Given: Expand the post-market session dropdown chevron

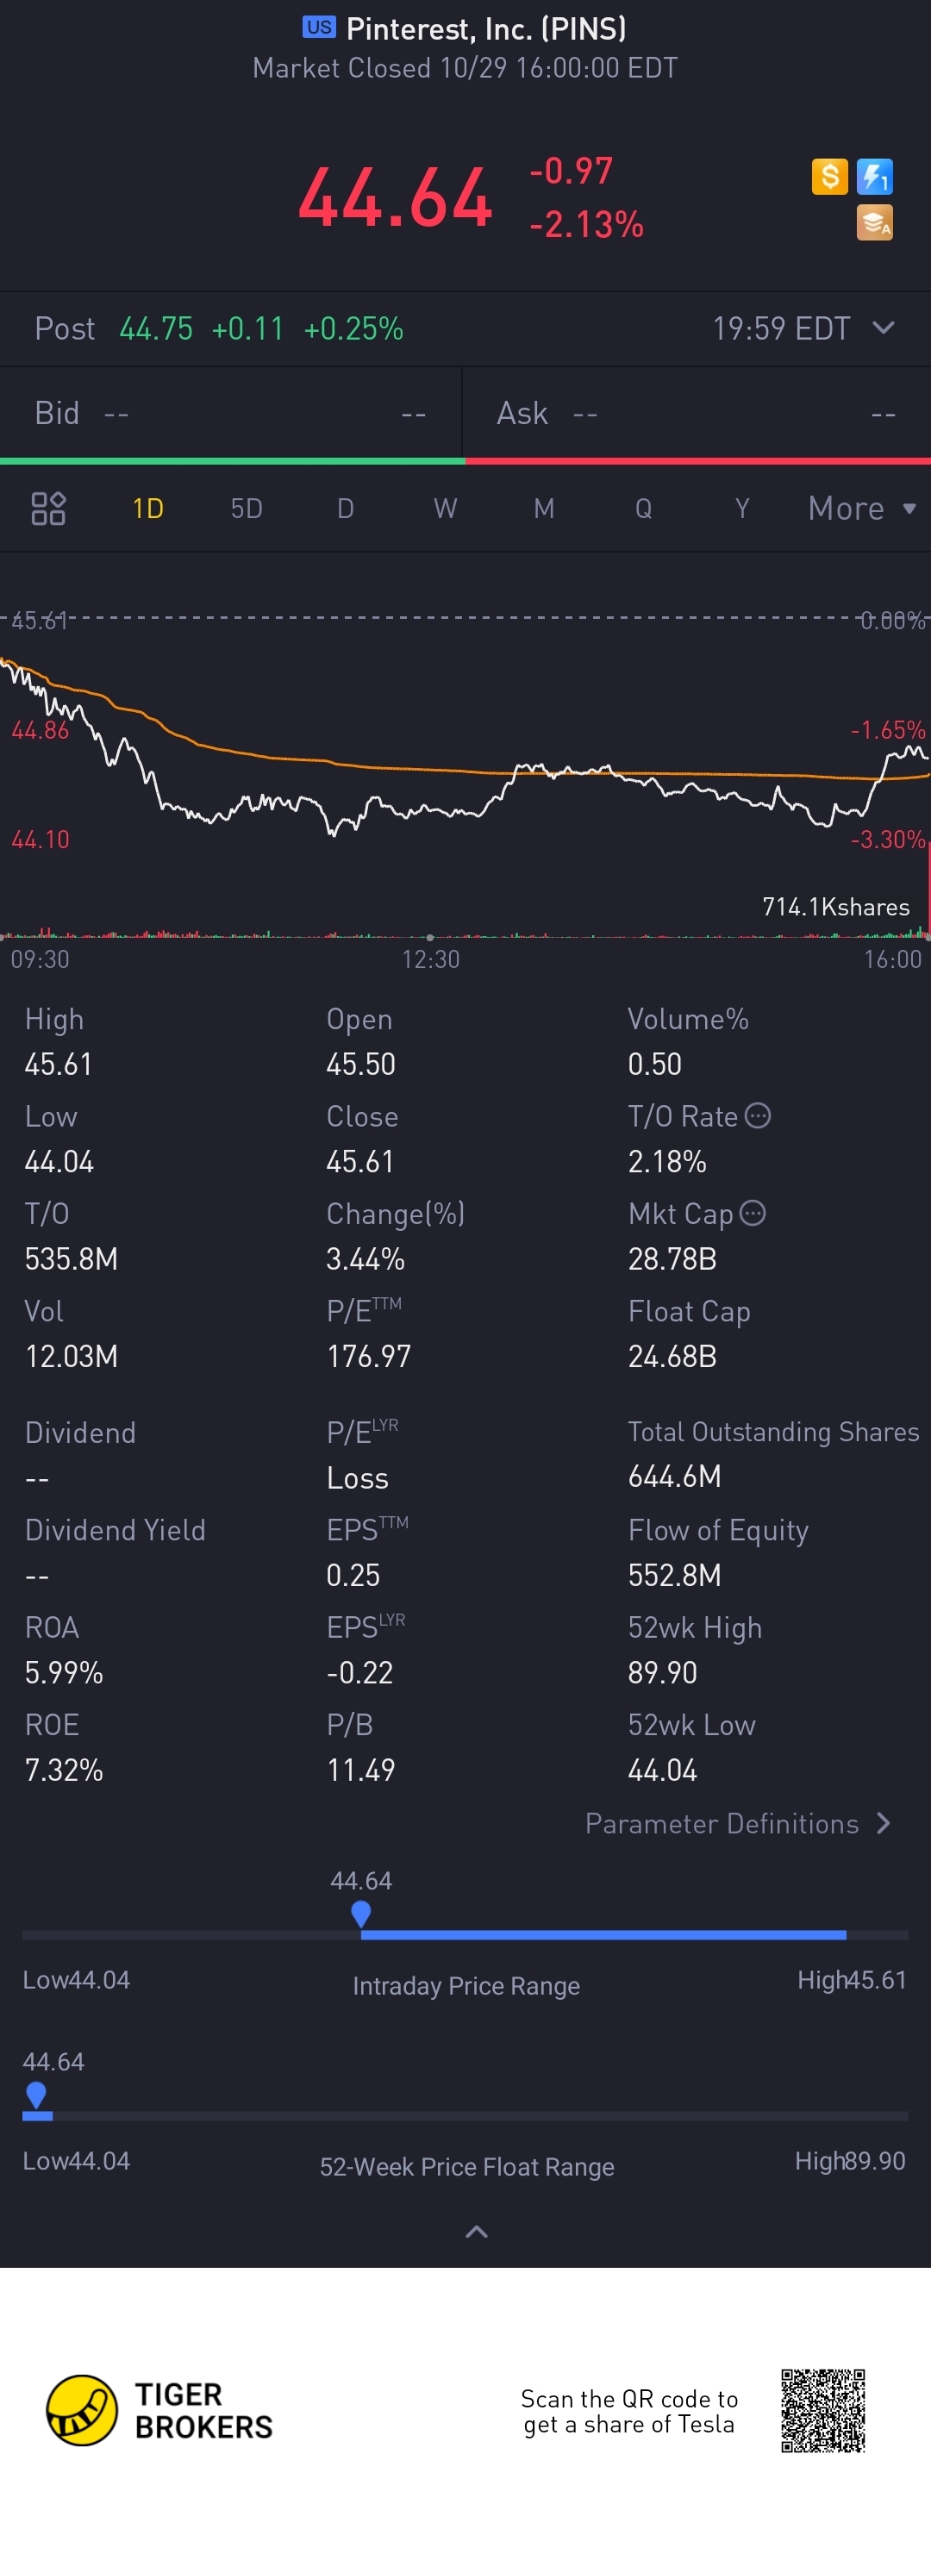Looking at the screenshot, I should point(884,328).
